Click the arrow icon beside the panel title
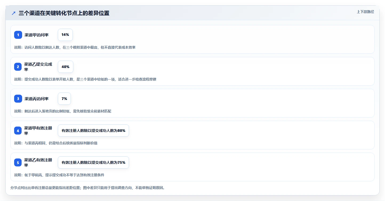385x201 pixels. pyautogui.click(x=14, y=13)
